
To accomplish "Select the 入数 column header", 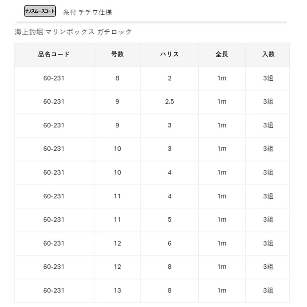I will 268,54.
